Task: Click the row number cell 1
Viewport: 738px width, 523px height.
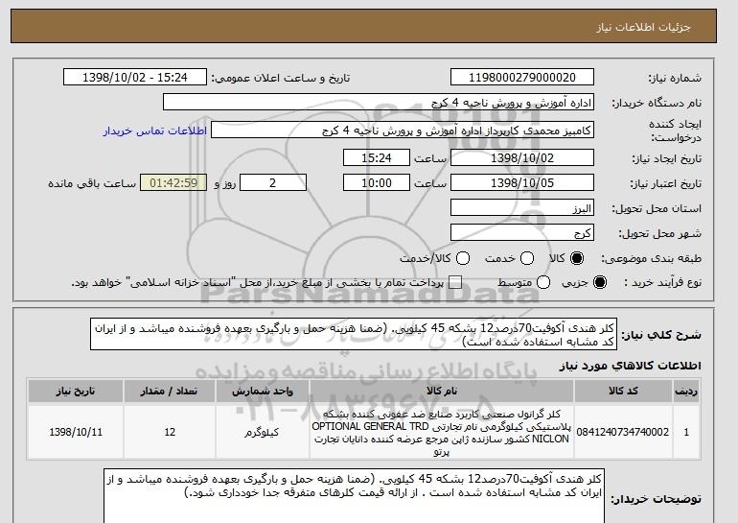Action: [686, 432]
